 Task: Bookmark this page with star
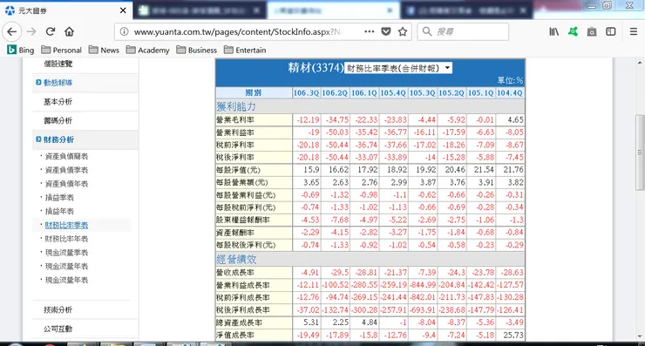(403, 31)
